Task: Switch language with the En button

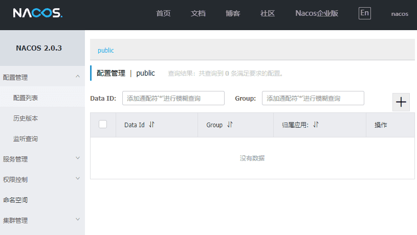Action: [x=364, y=13]
